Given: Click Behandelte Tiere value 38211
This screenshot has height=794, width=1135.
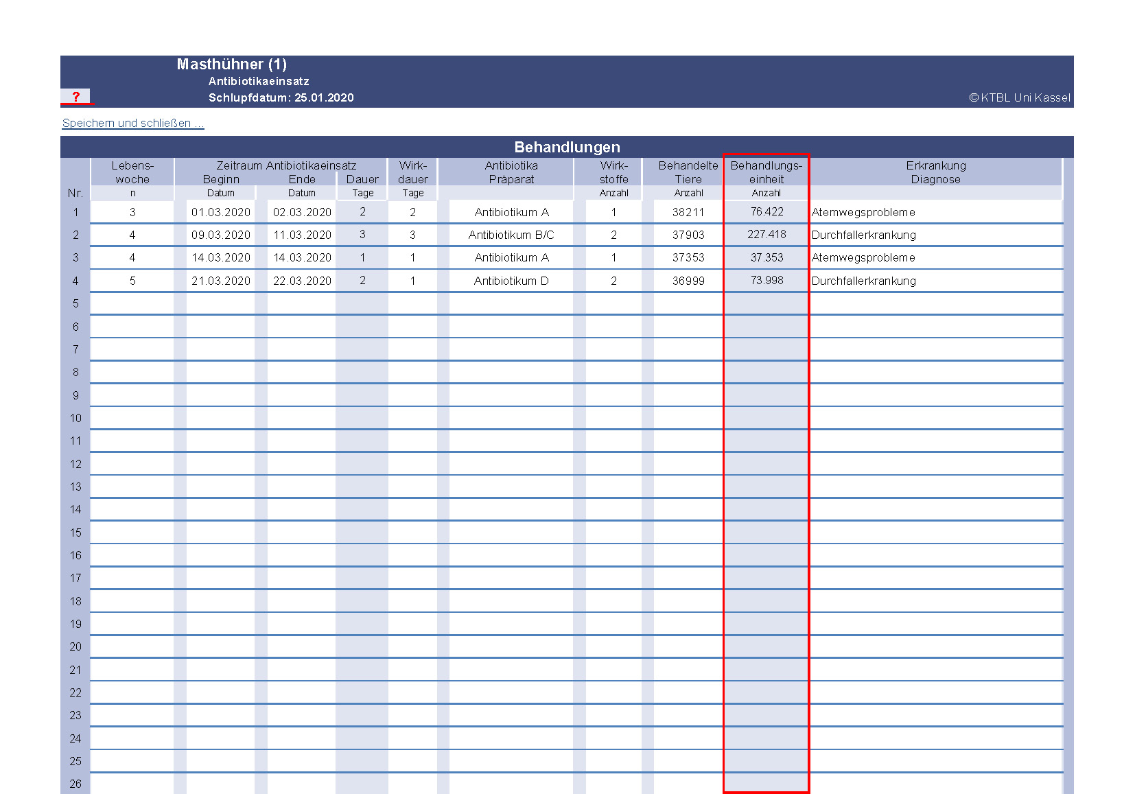Looking at the screenshot, I should pos(688,212).
